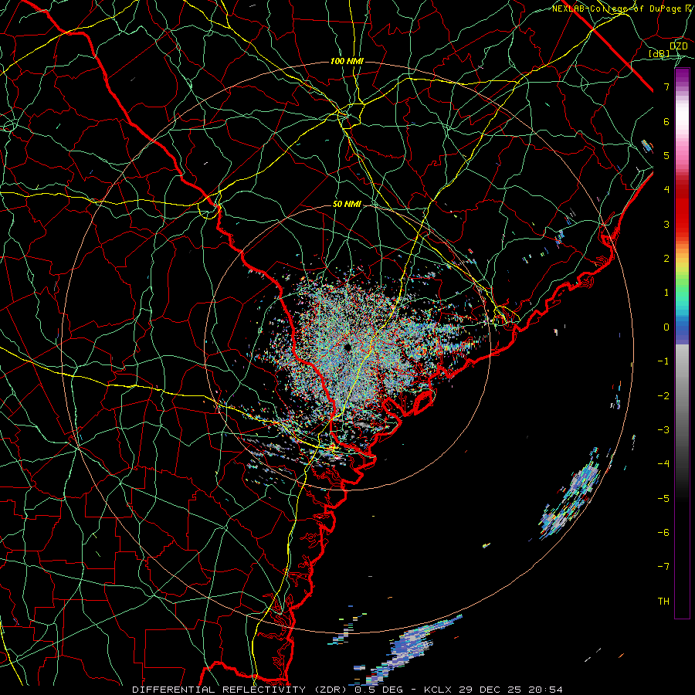Click the -1 tick label on the color scale
695x695 pixels.
[663, 361]
